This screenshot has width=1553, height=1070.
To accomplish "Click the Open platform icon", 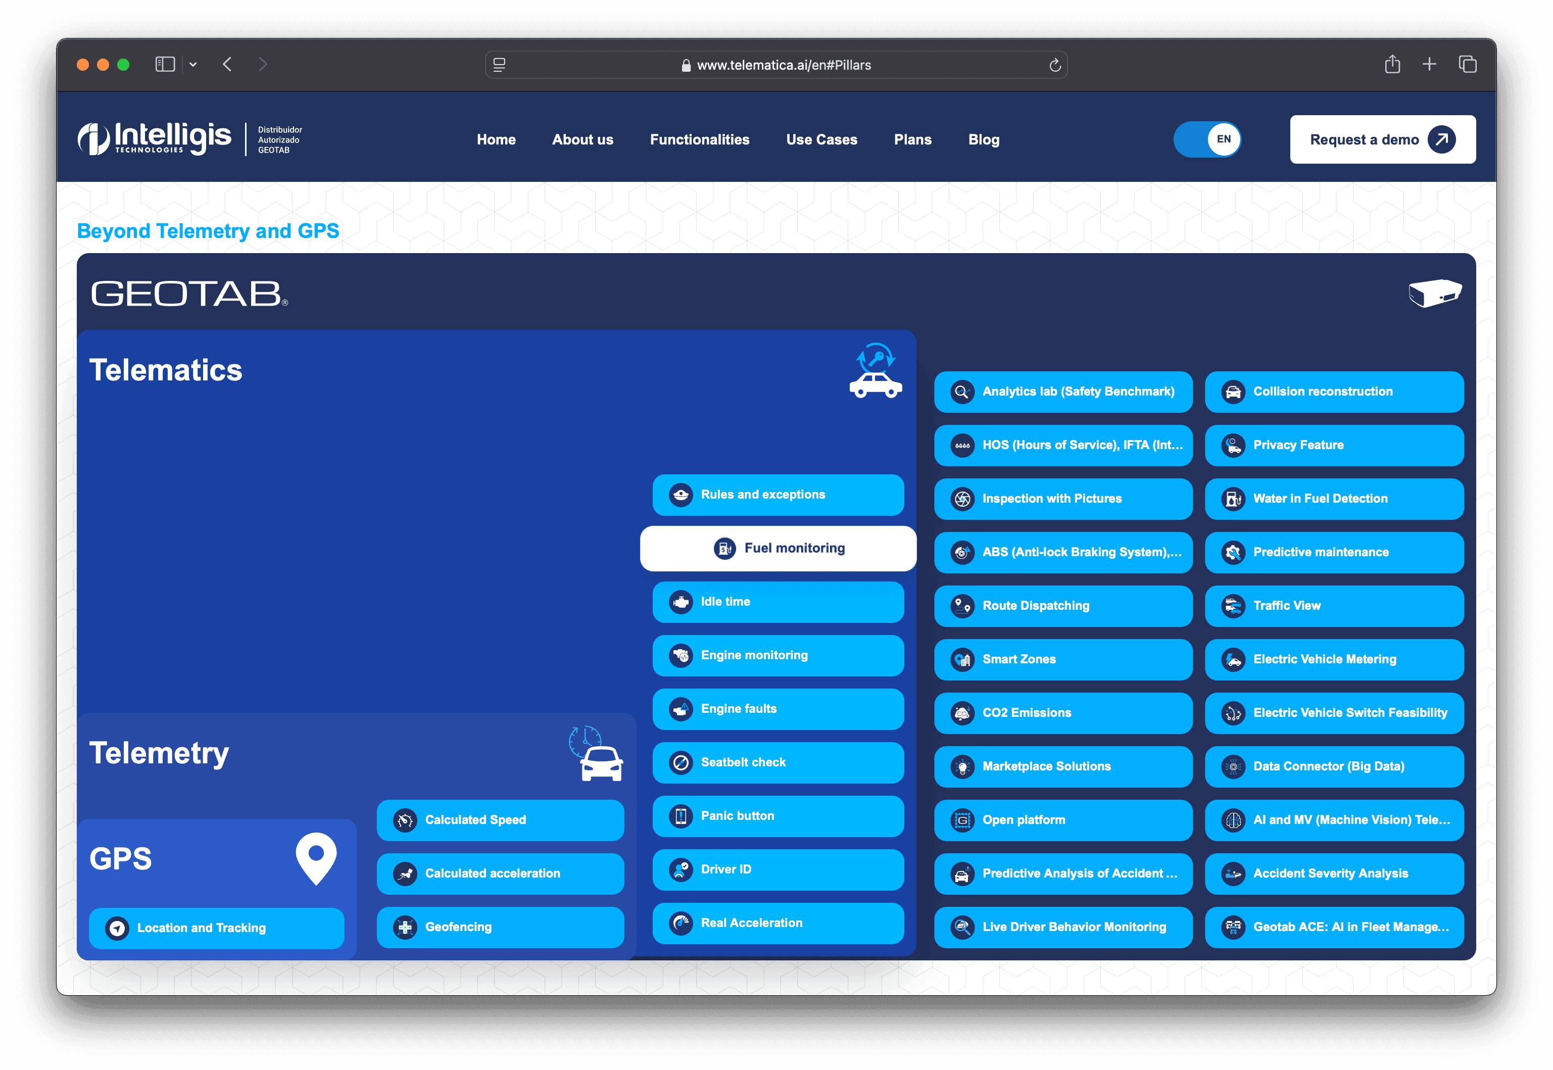I will point(962,820).
